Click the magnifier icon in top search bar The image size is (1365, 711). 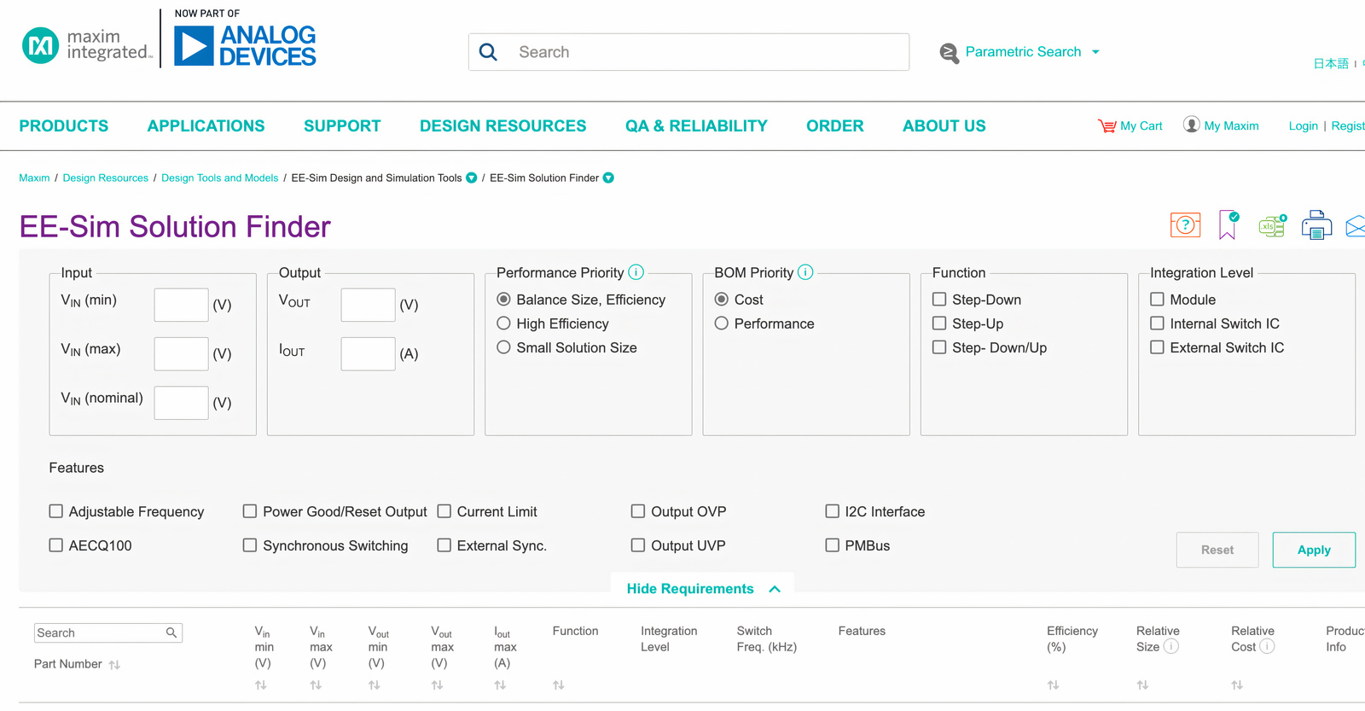(488, 52)
